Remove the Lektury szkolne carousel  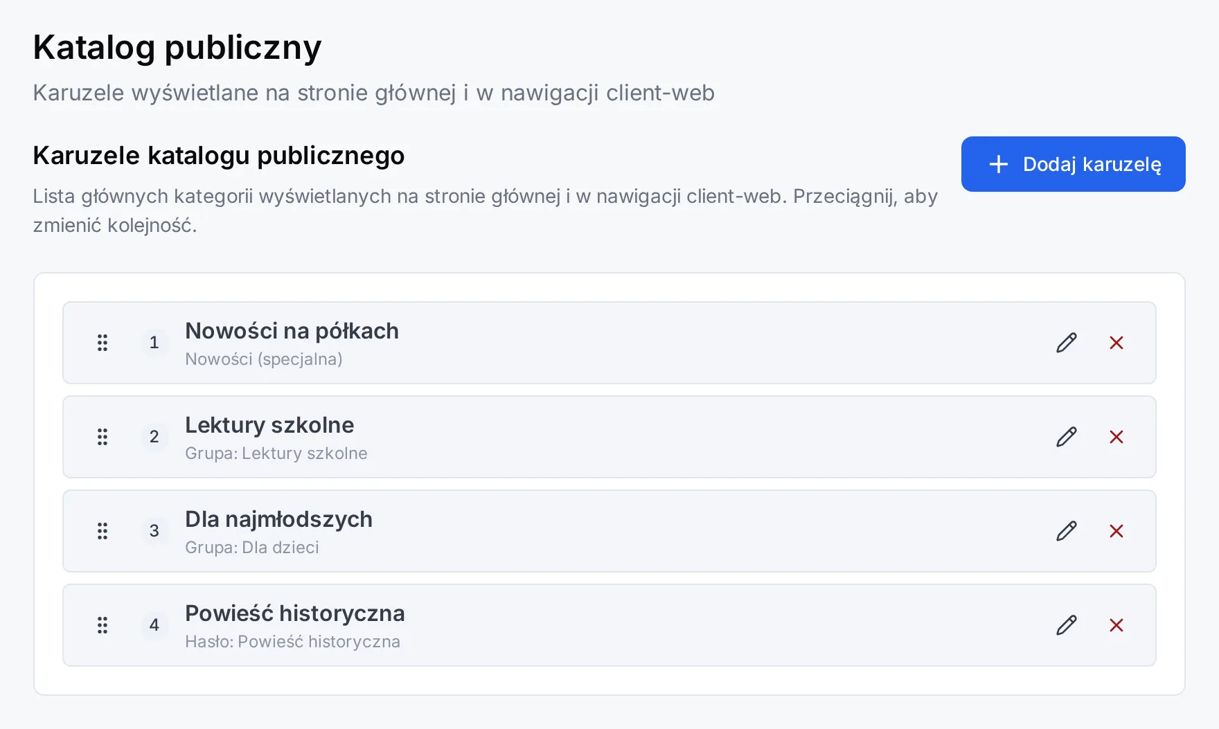click(x=1116, y=437)
